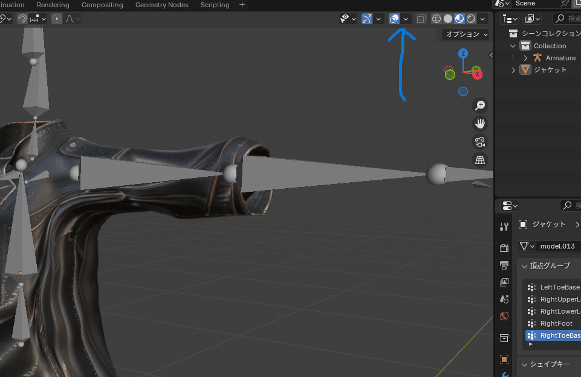Open the mesh data browse dropdown
Viewport: 581px width, 377px height.
coord(527,246)
